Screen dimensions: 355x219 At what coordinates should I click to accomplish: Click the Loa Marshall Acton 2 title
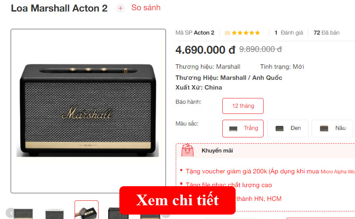click(59, 8)
